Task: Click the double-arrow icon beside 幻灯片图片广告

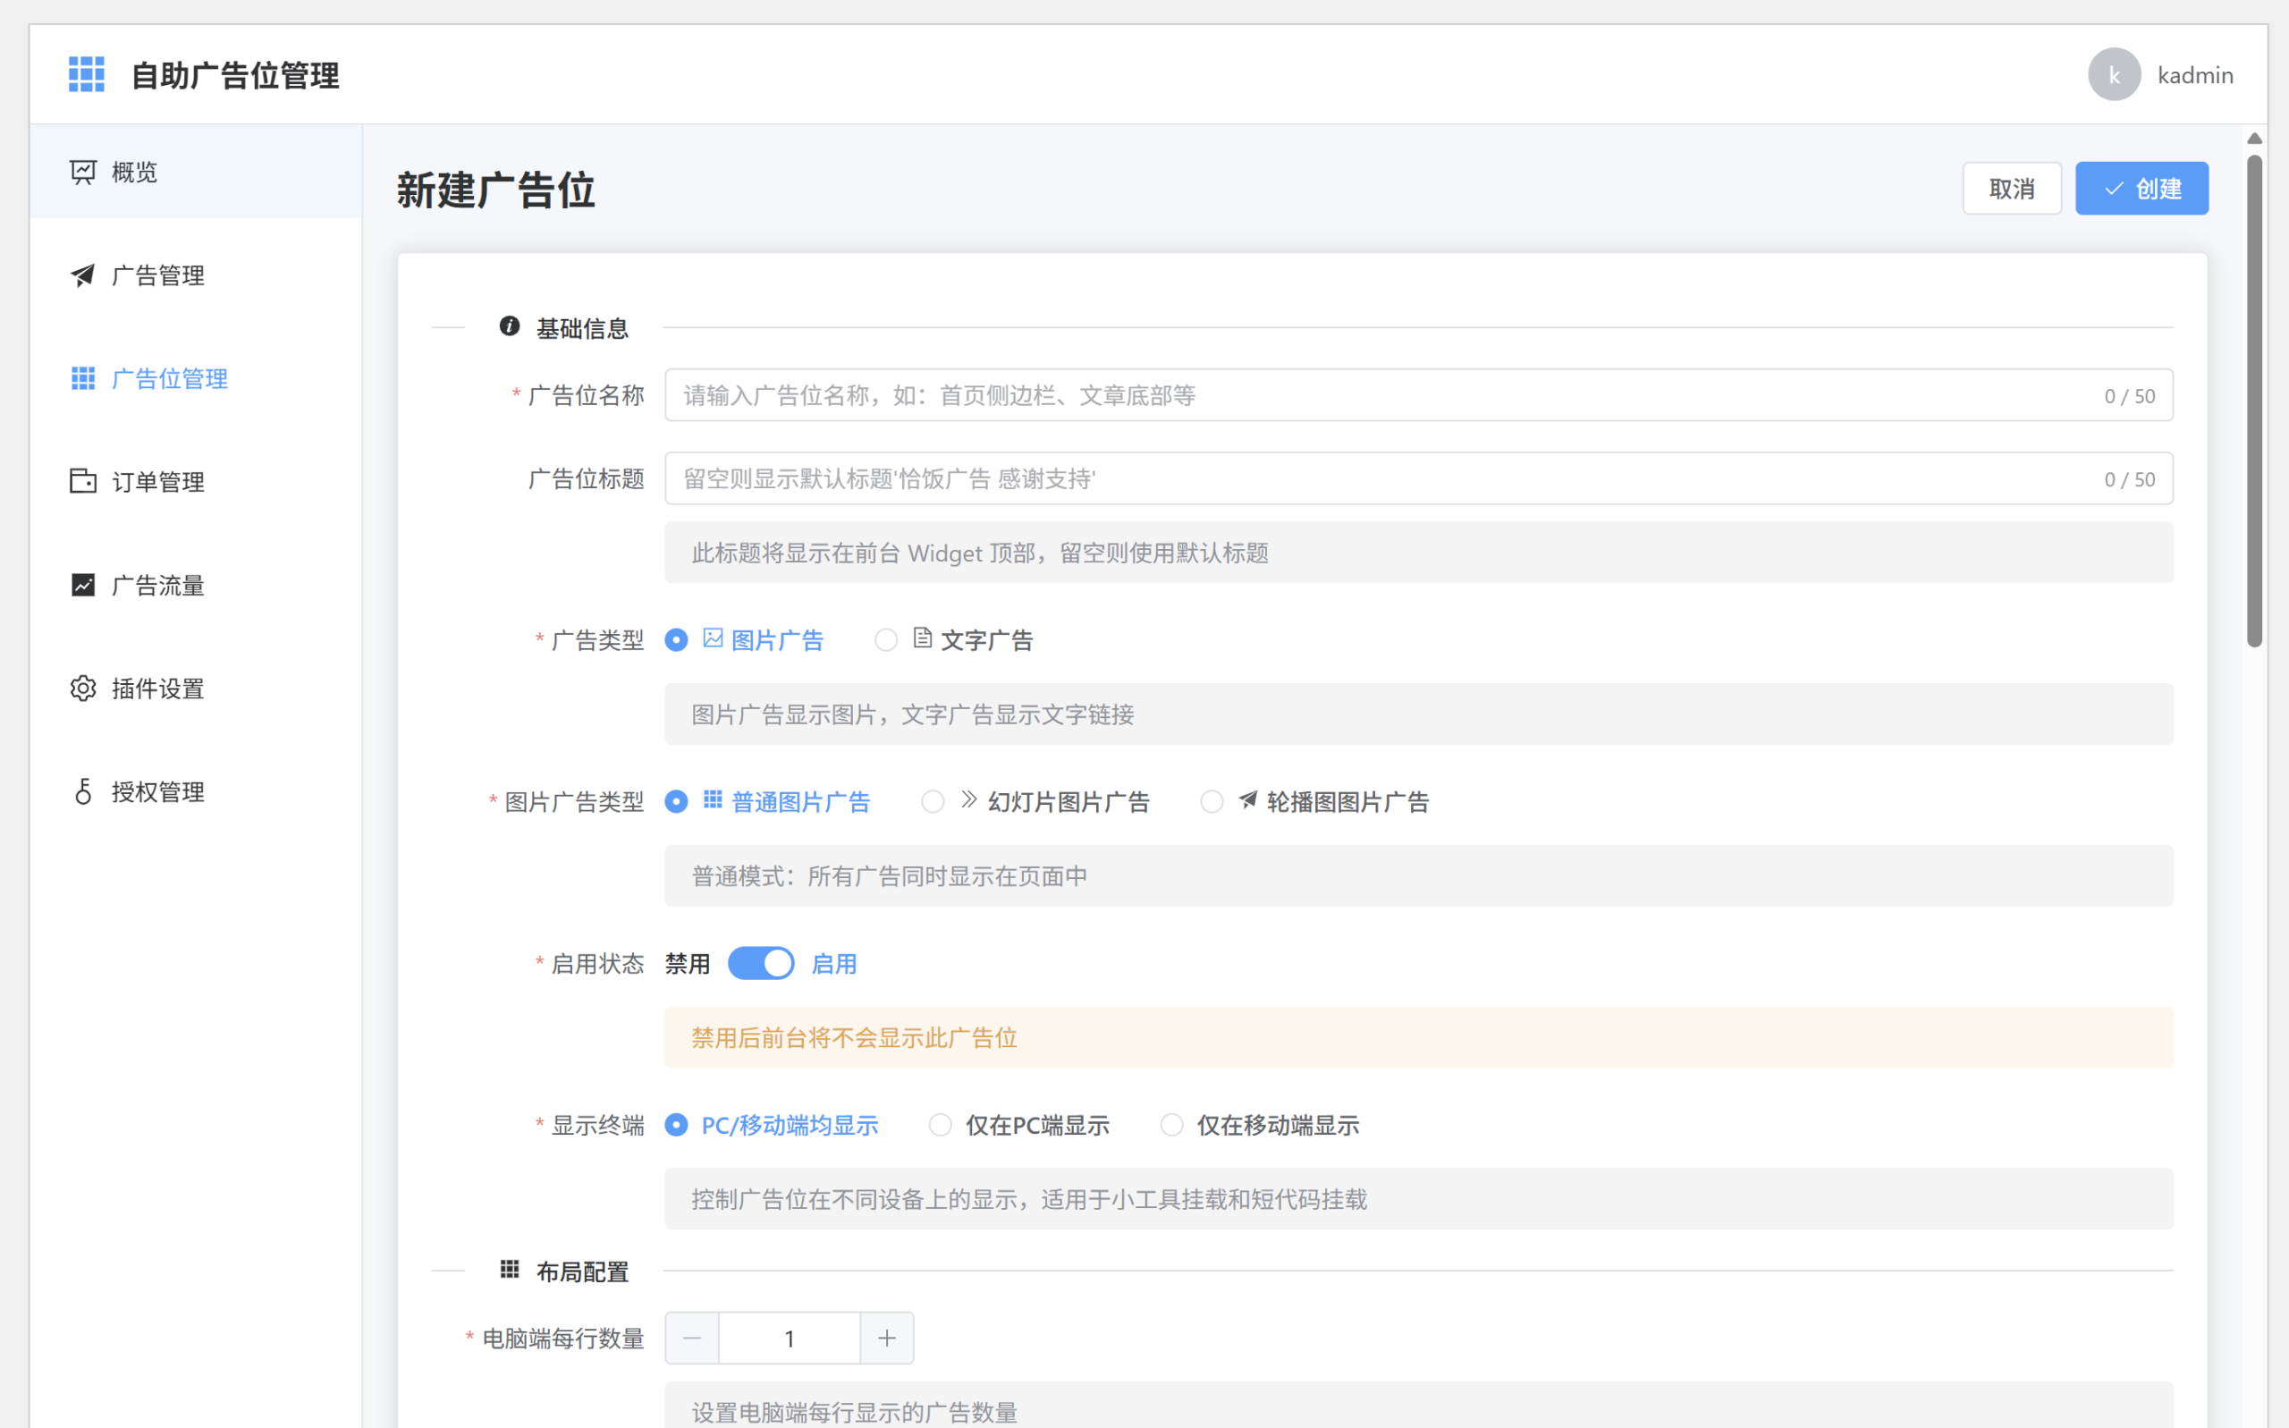Action: pyautogui.click(x=969, y=800)
